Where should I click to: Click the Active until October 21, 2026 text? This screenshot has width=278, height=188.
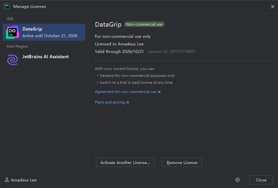[x=50, y=36]
